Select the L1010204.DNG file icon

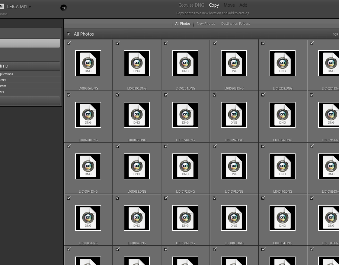(x=185, y=63)
